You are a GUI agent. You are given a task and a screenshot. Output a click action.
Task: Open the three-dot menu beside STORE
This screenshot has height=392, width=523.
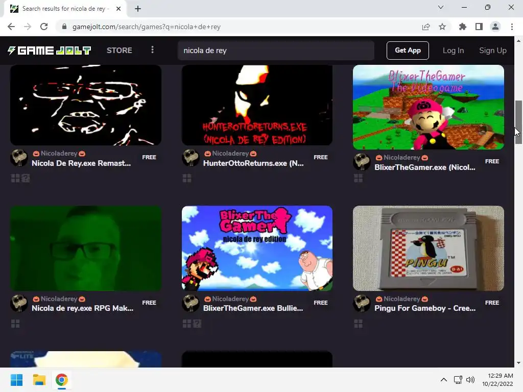click(x=152, y=50)
